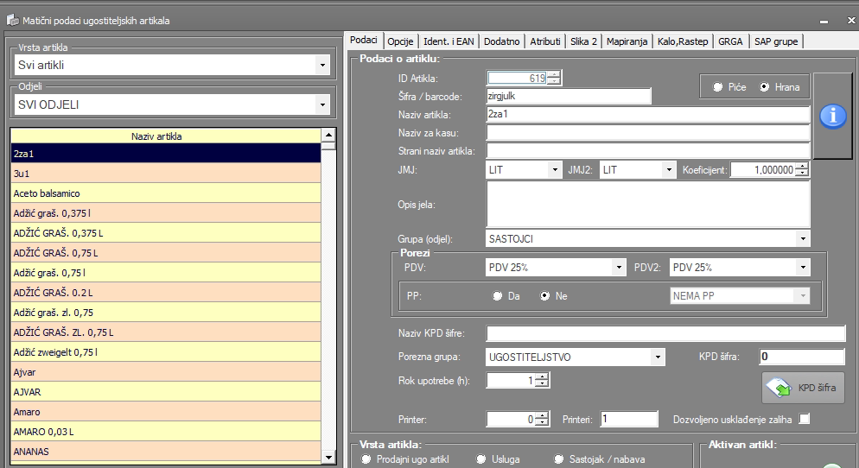The height and width of the screenshot is (468, 859).
Task: Choose Prodajni ugo artikl type
Action: click(366, 459)
